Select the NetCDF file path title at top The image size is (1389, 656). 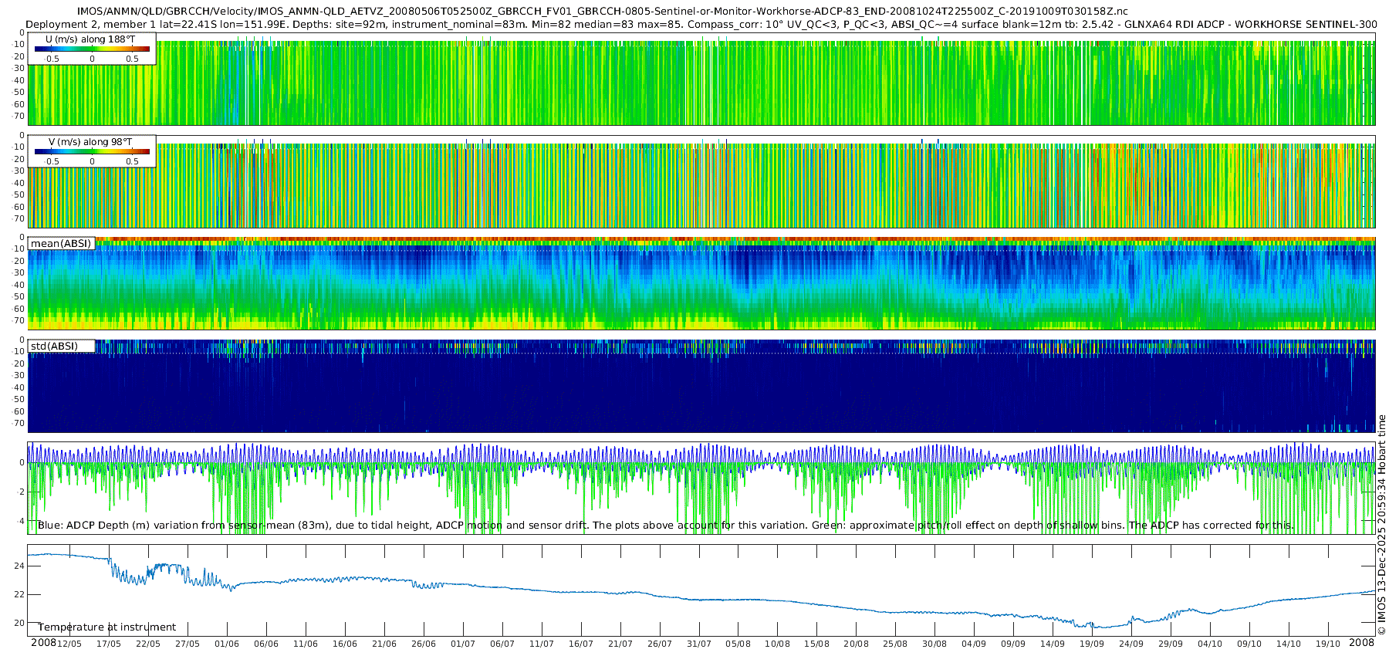(602, 12)
